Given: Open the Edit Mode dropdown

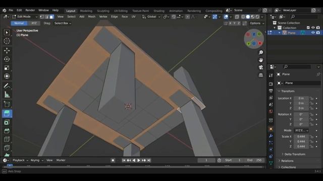Looking at the screenshot, I should (25, 17).
